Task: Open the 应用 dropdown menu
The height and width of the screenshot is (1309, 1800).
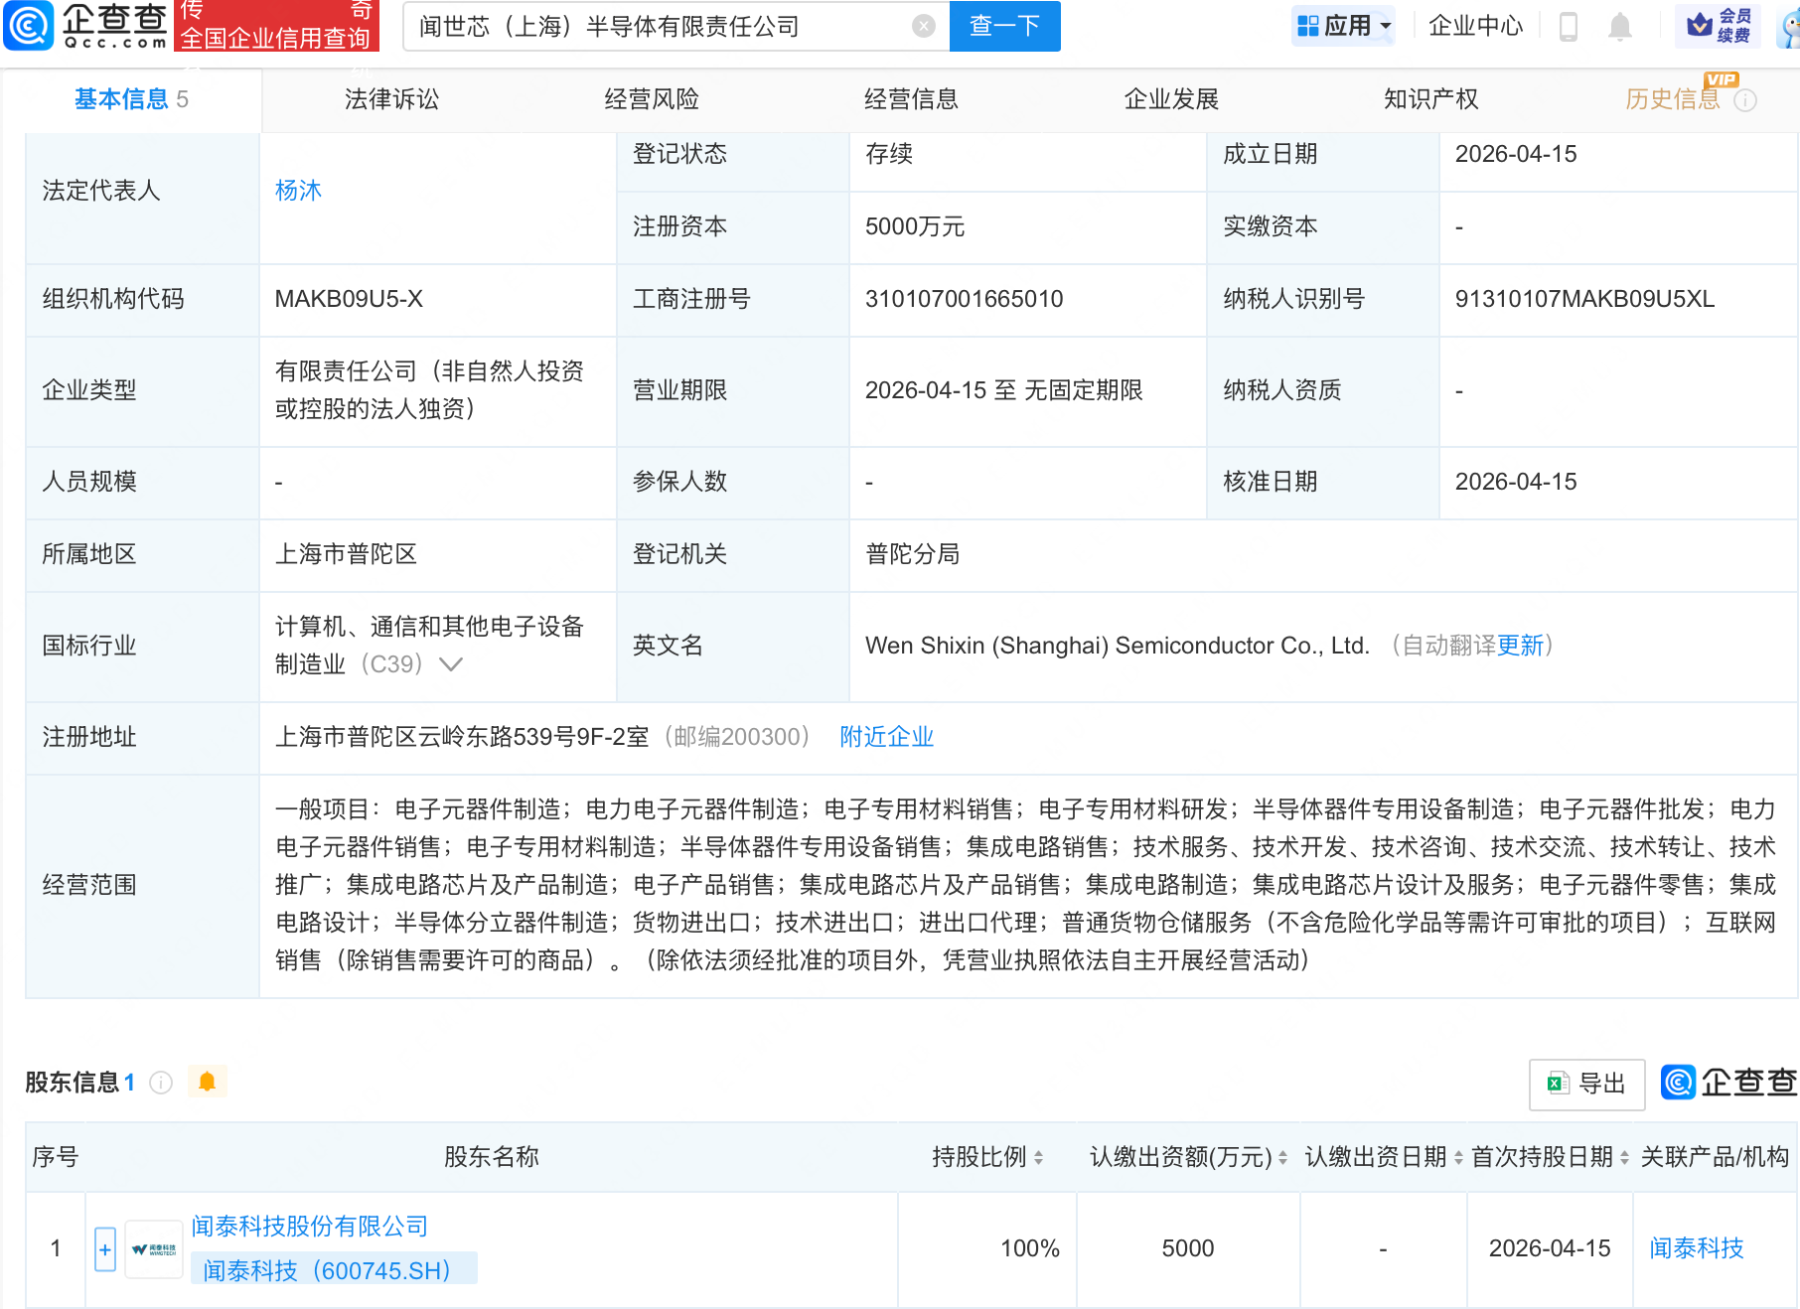Action: tap(1345, 26)
